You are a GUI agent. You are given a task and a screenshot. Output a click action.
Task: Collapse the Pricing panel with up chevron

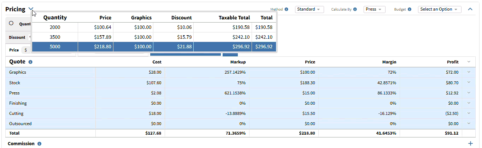(x=470, y=9)
